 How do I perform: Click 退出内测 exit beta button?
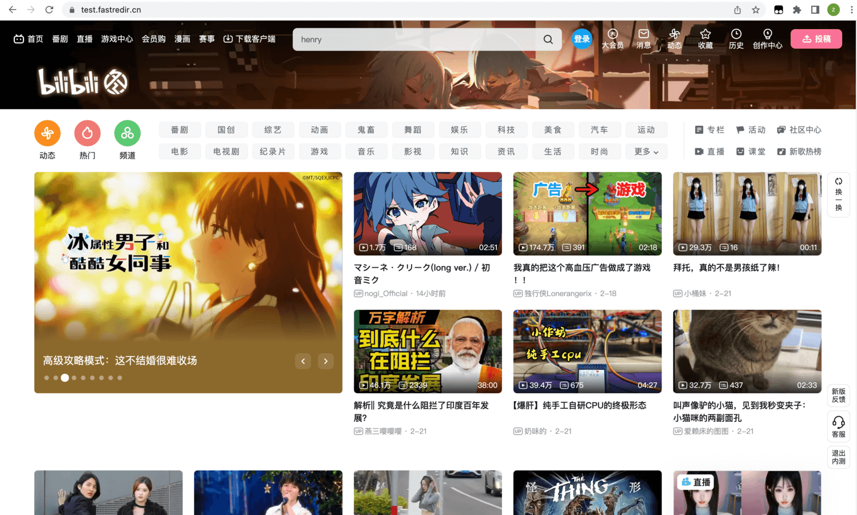click(x=839, y=457)
